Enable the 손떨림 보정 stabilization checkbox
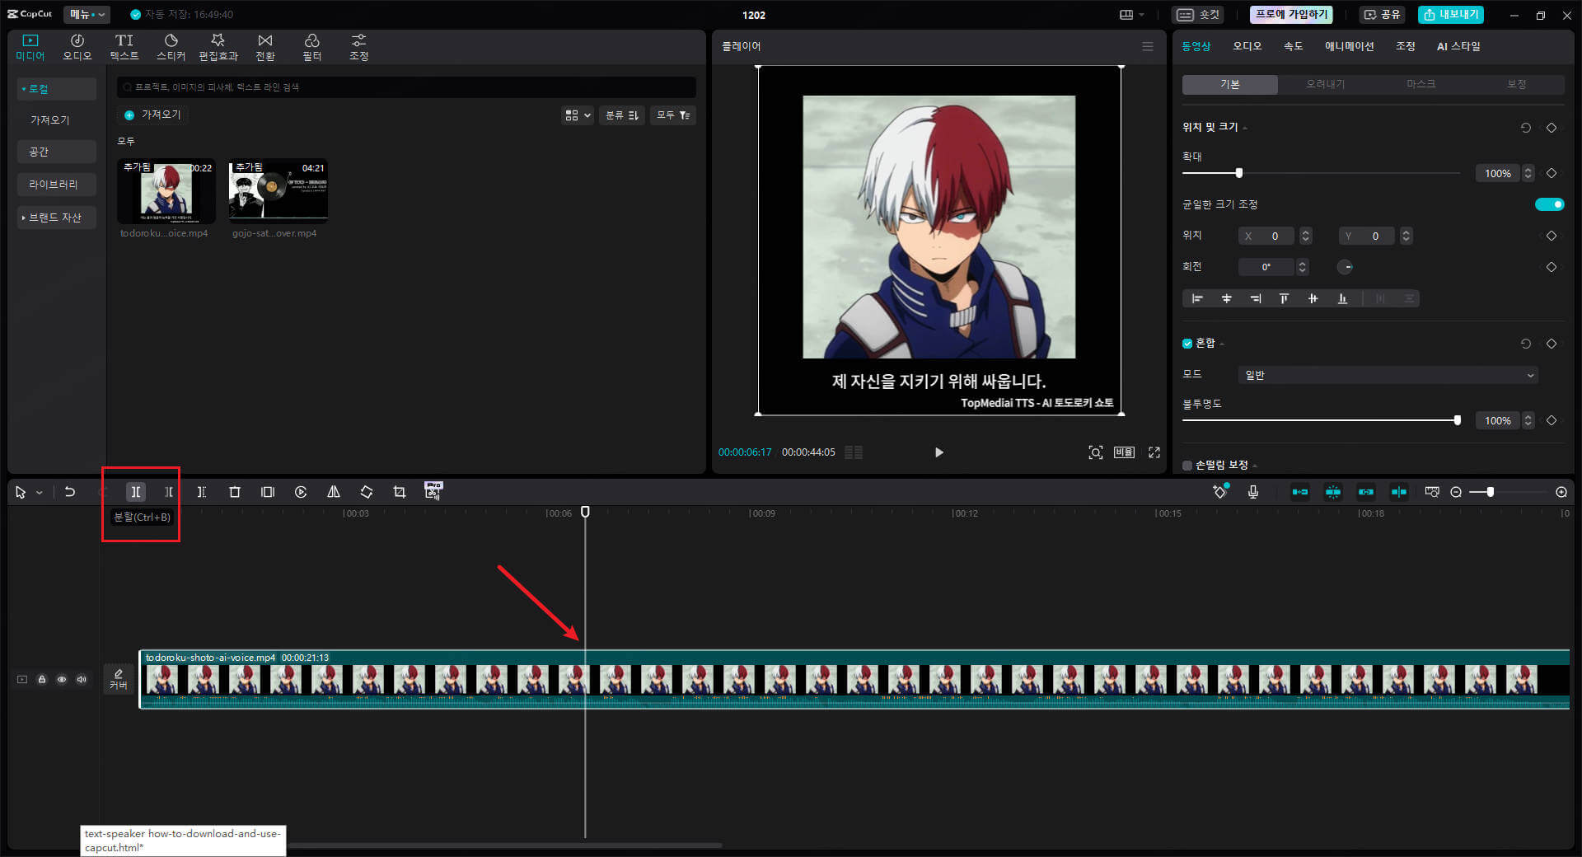1582x857 pixels. [1187, 466]
